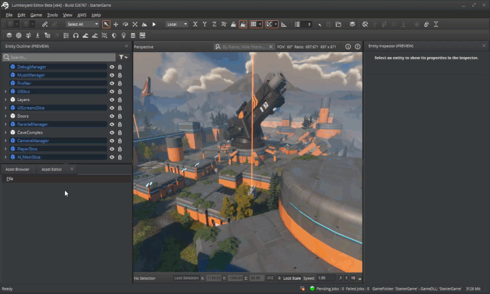Open the Local coordinate system dropdown

(176, 24)
